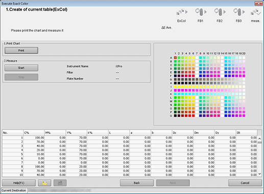Select Y% value 20.00 in row 8
The height and width of the screenshot is (194, 264).
pos(76,166)
